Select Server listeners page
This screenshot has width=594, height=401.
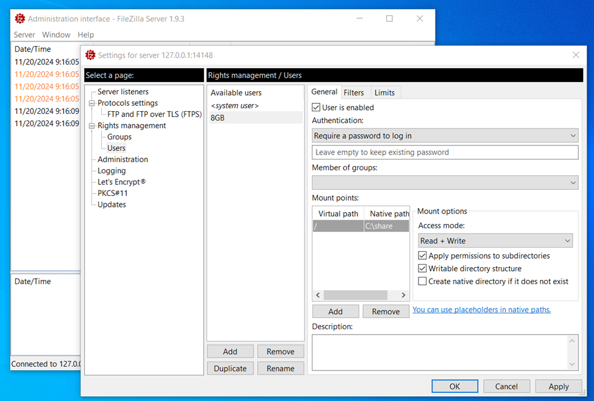[122, 91]
